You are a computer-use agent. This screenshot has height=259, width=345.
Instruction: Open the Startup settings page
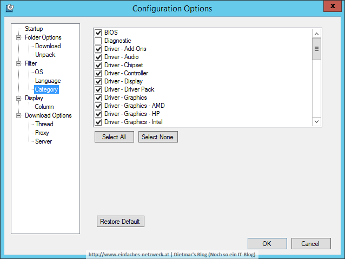coord(34,29)
